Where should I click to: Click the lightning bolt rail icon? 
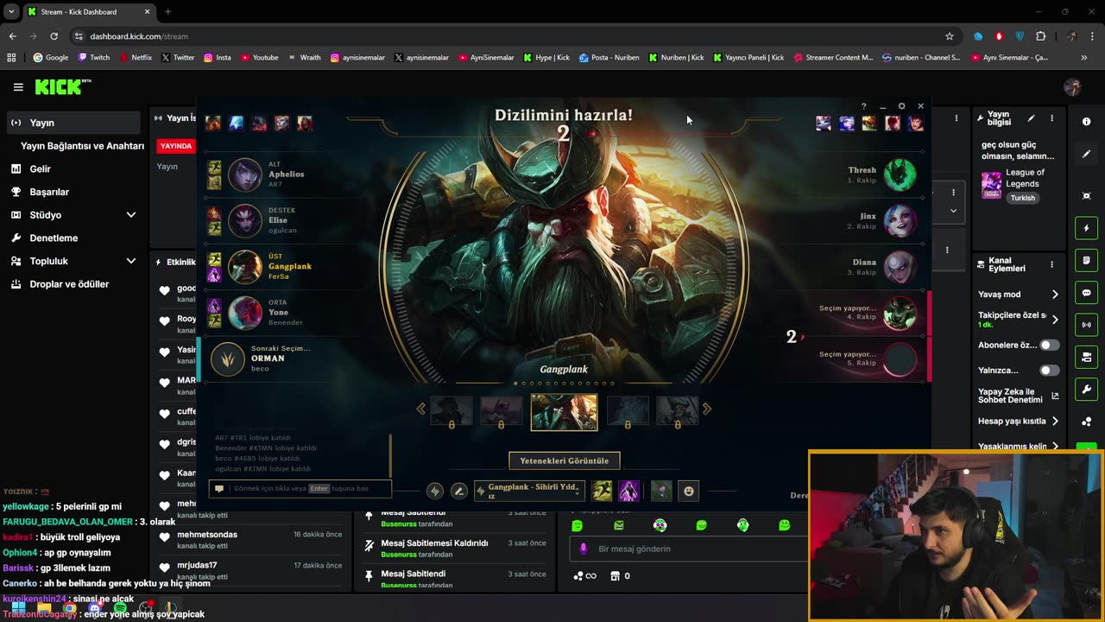click(x=1086, y=228)
